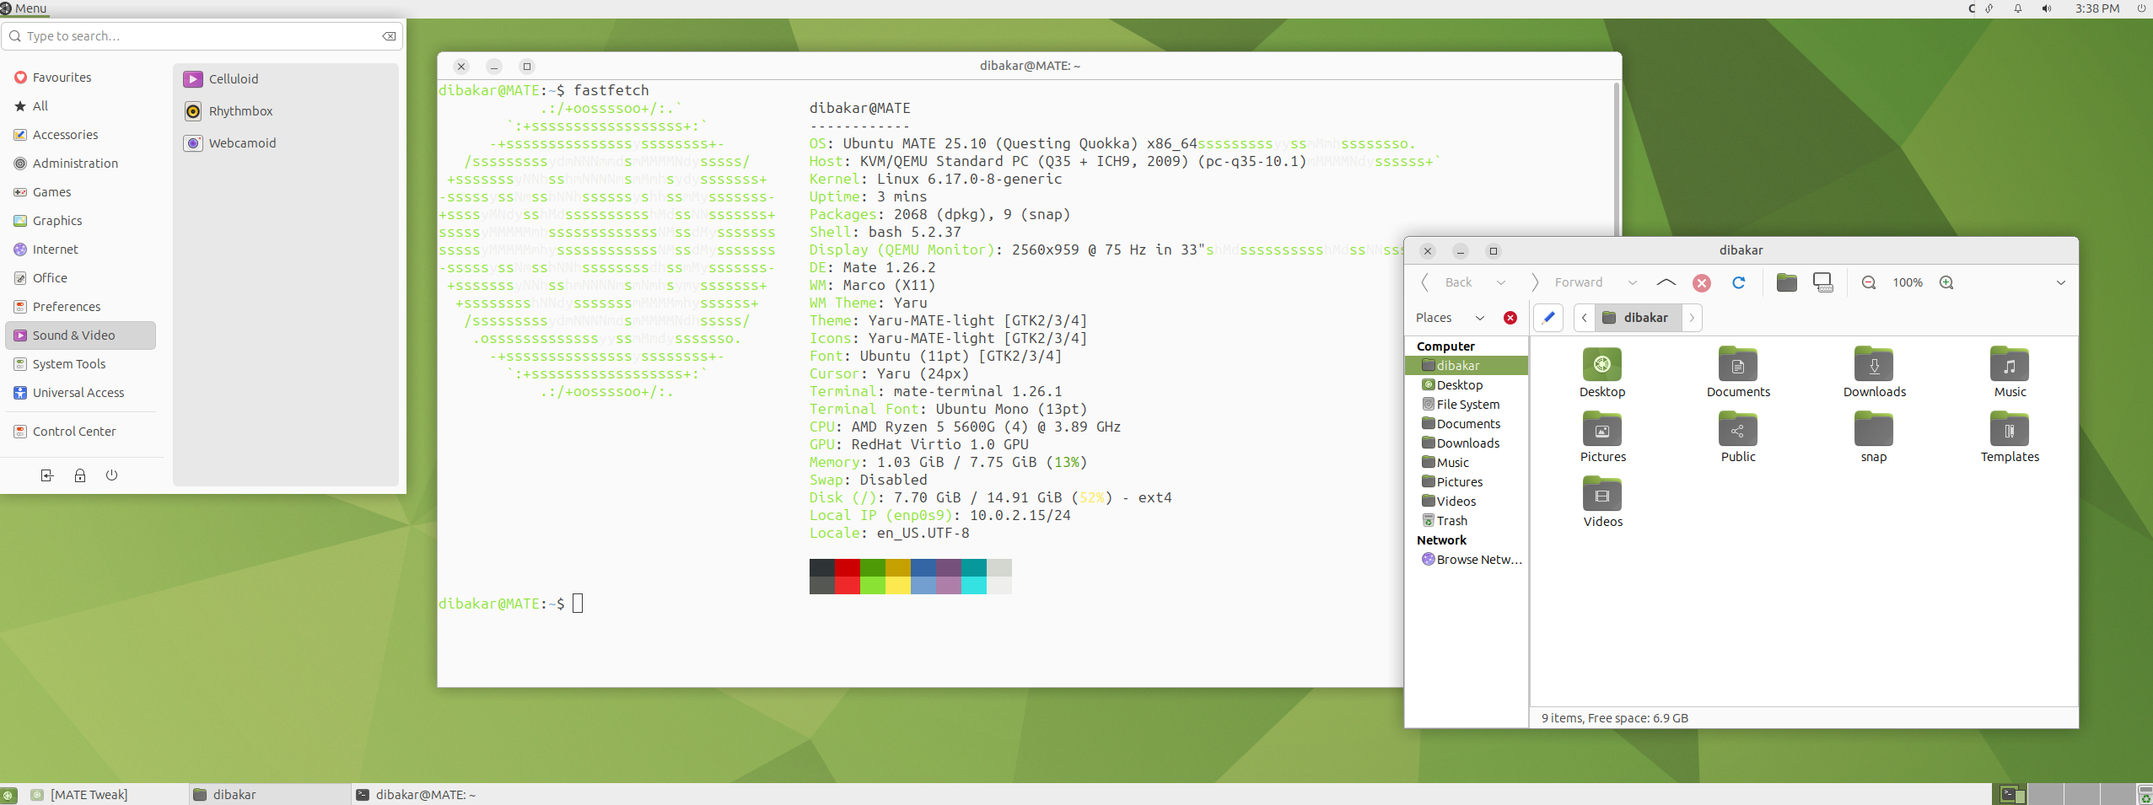Open the Places sidebar dropdown
This screenshot has width=2153, height=805.
[1480, 318]
